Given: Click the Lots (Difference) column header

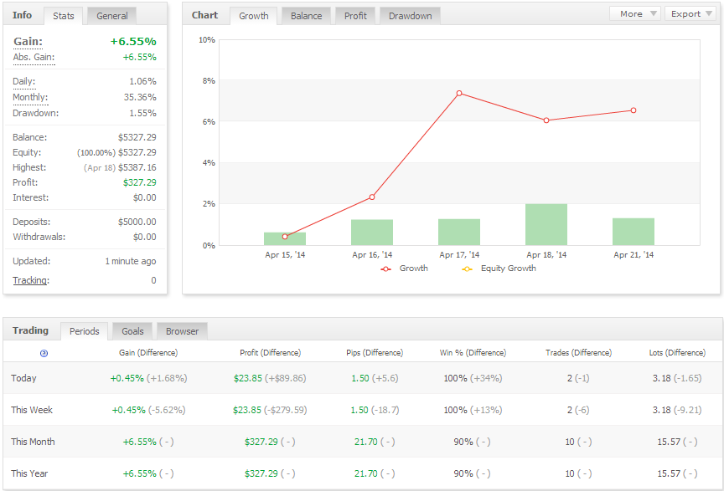Looking at the screenshot, I should click(x=677, y=353).
